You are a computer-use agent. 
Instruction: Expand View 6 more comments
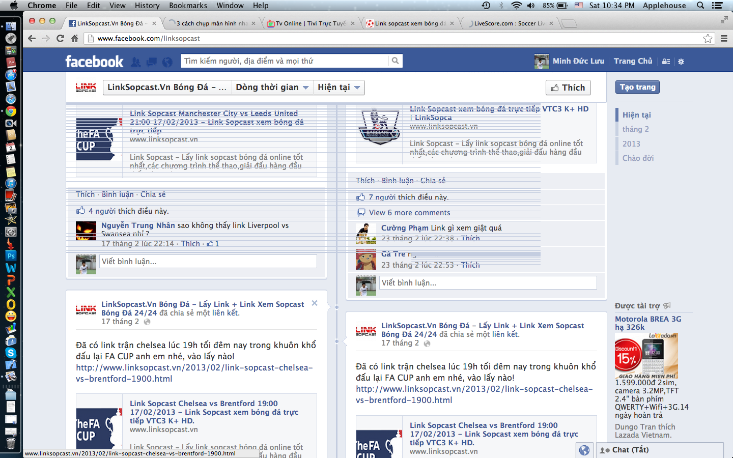click(409, 213)
